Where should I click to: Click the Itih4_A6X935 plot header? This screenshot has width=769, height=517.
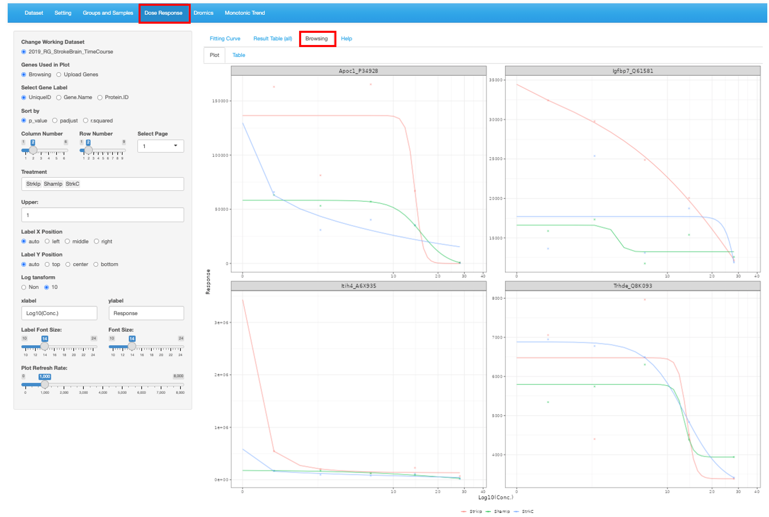tap(358, 286)
